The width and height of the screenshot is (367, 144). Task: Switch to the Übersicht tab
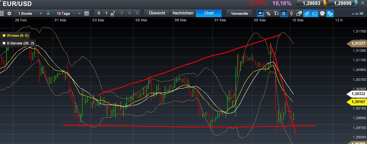pyautogui.click(x=157, y=13)
